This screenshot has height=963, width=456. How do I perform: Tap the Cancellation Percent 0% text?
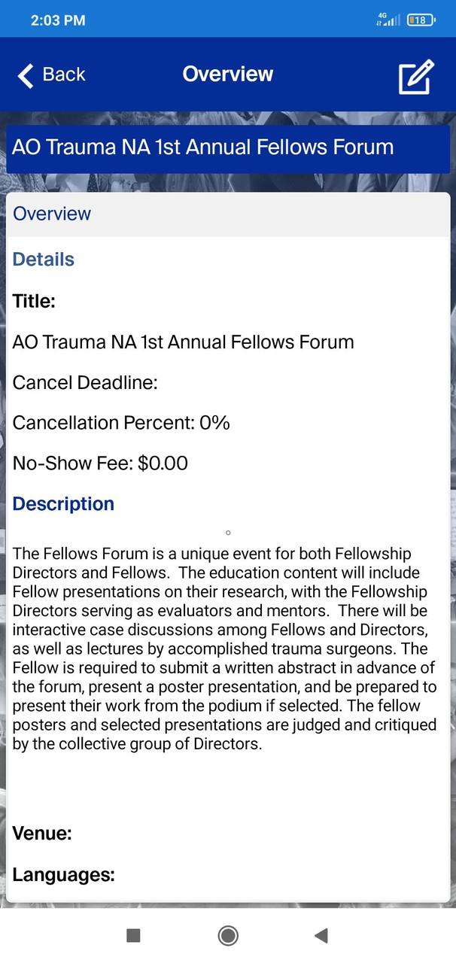tap(120, 422)
